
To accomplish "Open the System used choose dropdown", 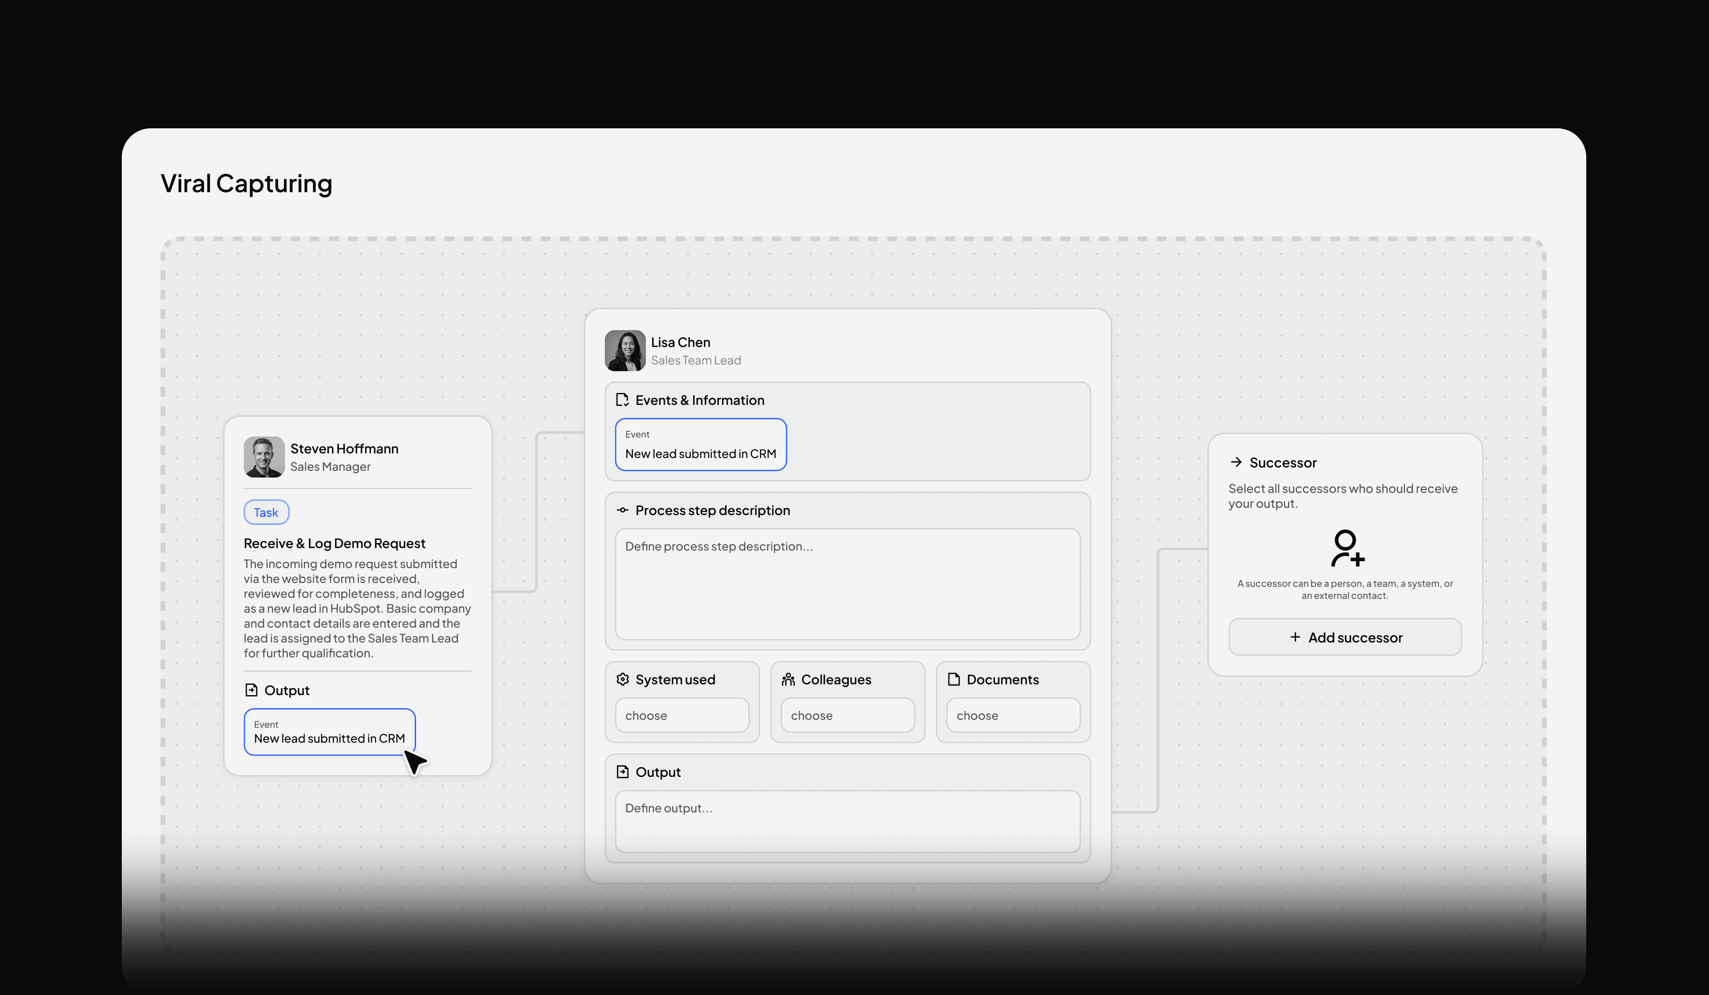I will 682,715.
